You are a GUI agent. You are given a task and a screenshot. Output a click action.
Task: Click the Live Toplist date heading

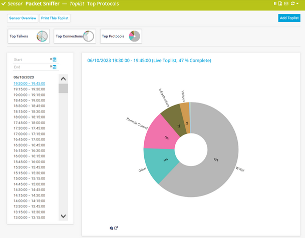click(x=149, y=60)
